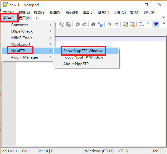Click Ln : 1 status bar text

[x=12, y=151]
